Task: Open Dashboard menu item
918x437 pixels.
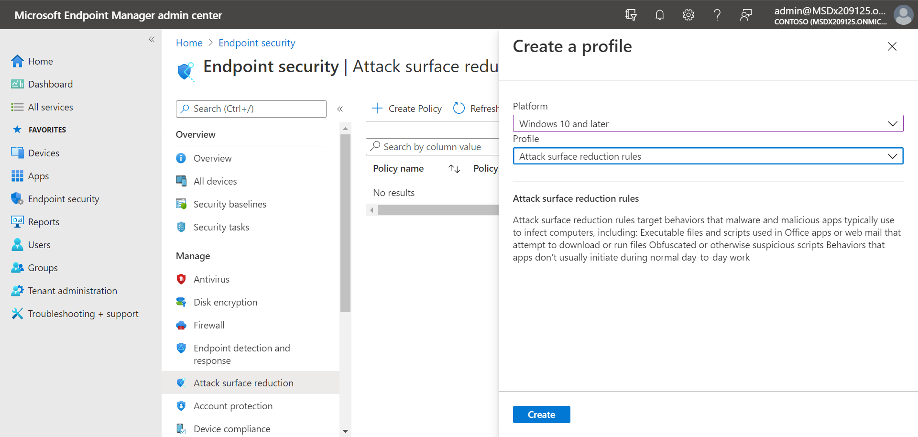Action: (50, 84)
